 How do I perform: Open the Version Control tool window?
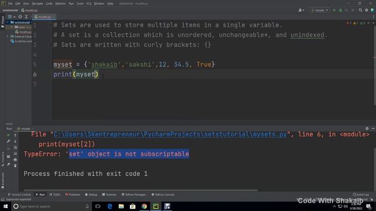(x=19, y=195)
